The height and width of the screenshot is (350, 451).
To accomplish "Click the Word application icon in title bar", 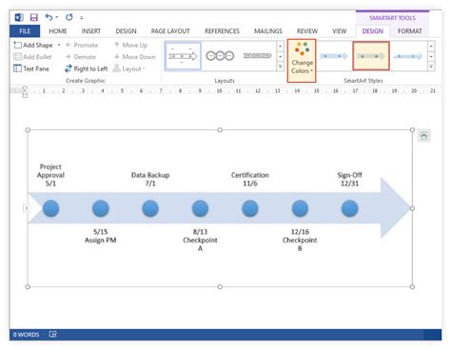I will [x=19, y=17].
